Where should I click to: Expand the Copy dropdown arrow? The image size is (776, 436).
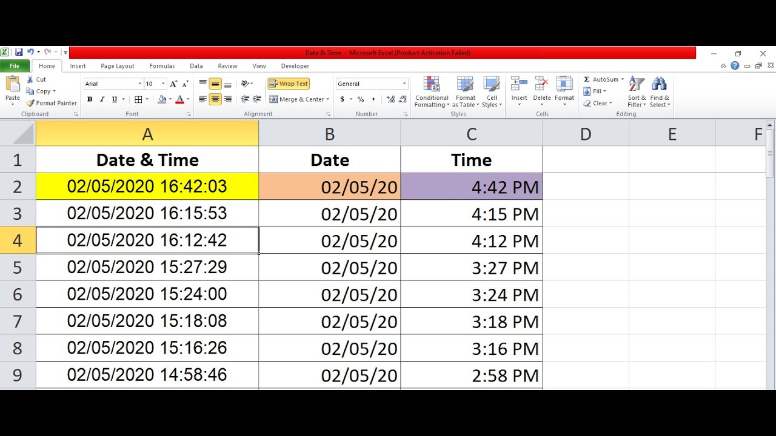[55, 91]
